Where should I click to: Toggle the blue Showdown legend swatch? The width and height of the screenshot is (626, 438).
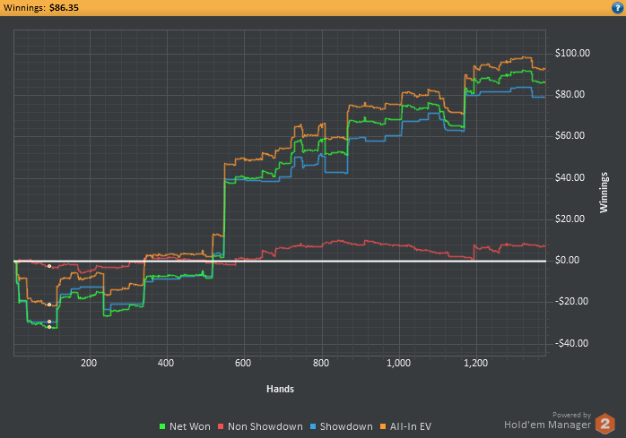[x=313, y=426]
